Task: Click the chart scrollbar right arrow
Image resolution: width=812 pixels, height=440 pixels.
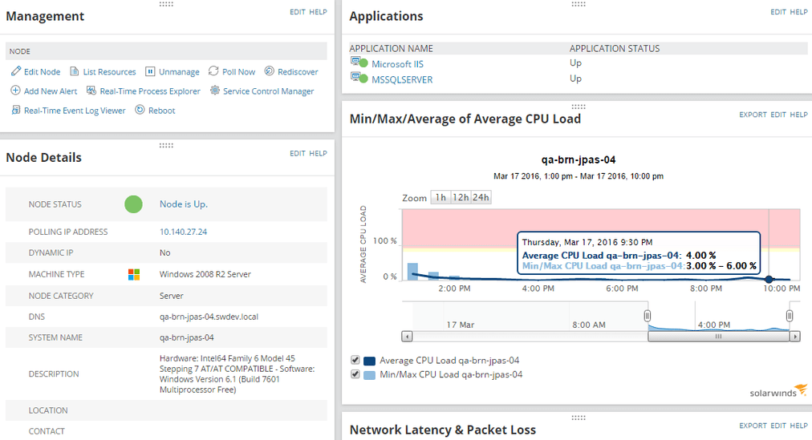Action: (795, 337)
